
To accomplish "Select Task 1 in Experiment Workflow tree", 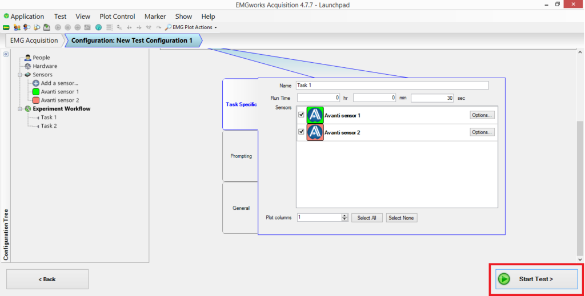I will (x=49, y=117).
